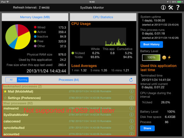Show info for the mstreamd process
The image size is (184, 138).
pyautogui.click(x=131, y=108)
